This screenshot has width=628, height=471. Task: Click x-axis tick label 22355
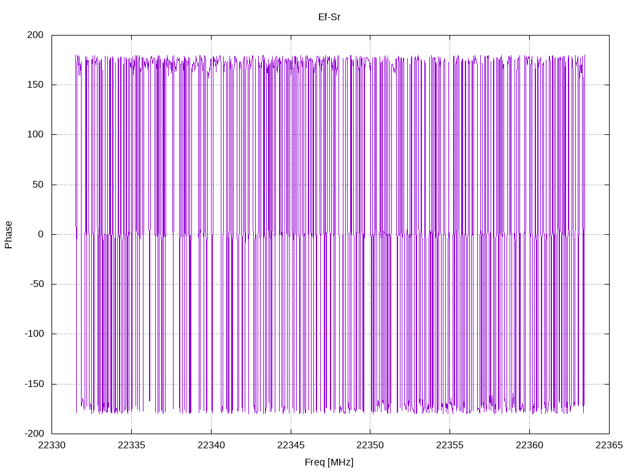pos(450,445)
